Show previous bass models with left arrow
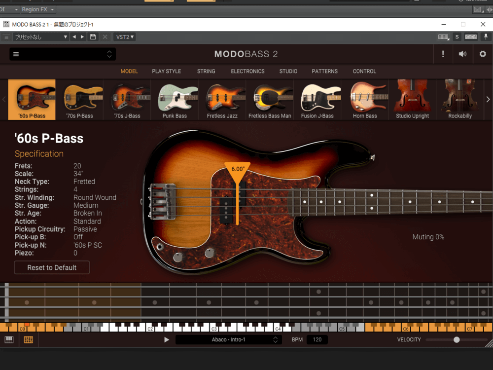The width and height of the screenshot is (493, 370). pyautogui.click(x=4, y=100)
